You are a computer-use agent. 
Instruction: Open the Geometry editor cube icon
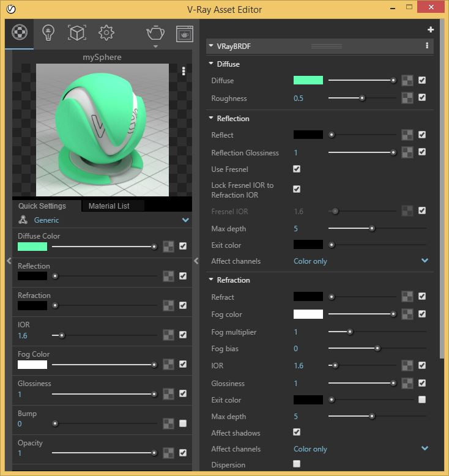(77, 33)
